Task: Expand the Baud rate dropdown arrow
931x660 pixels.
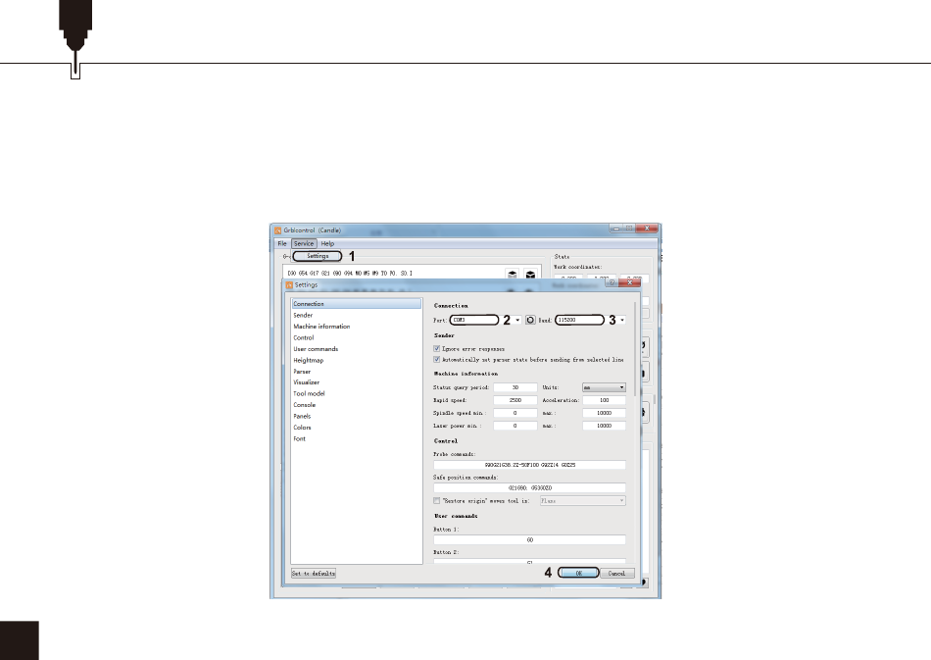Action: pos(622,320)
